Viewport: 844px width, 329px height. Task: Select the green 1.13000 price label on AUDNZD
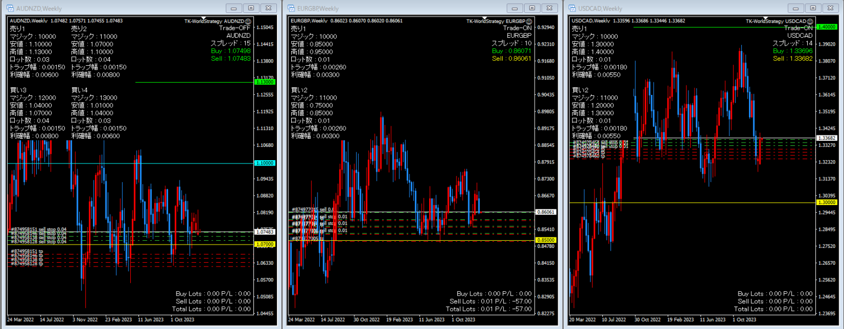[x=265, y=82]
